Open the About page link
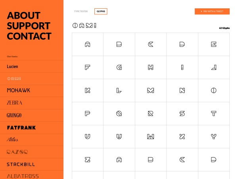Screen dimensions: 238x179 point(24,16)
